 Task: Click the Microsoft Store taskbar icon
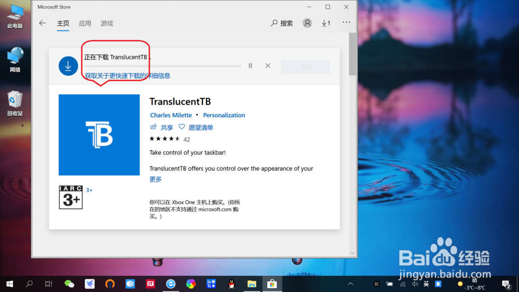pos(272,284)
